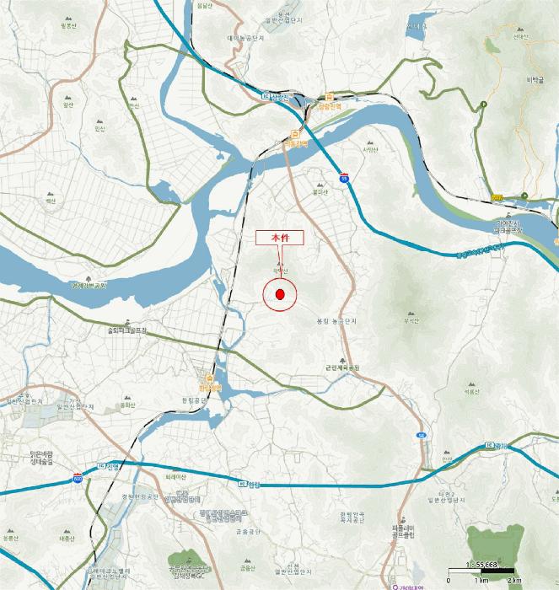This screenshot has width=559, height=590.
Task: Click the blue route 58 road badge
Action: point(422,436)
